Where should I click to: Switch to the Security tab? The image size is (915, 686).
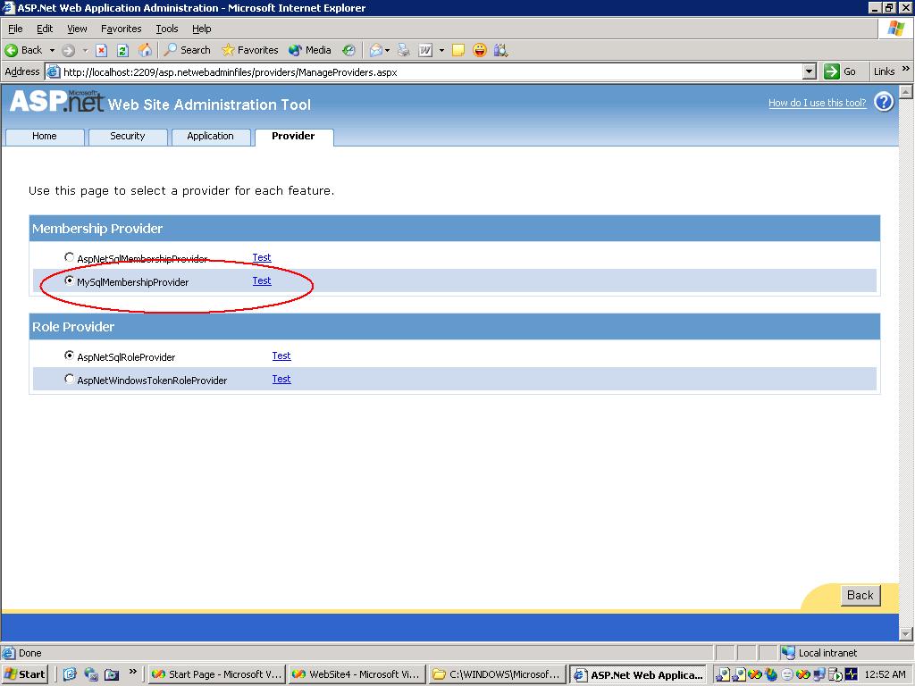pos(128,137)
